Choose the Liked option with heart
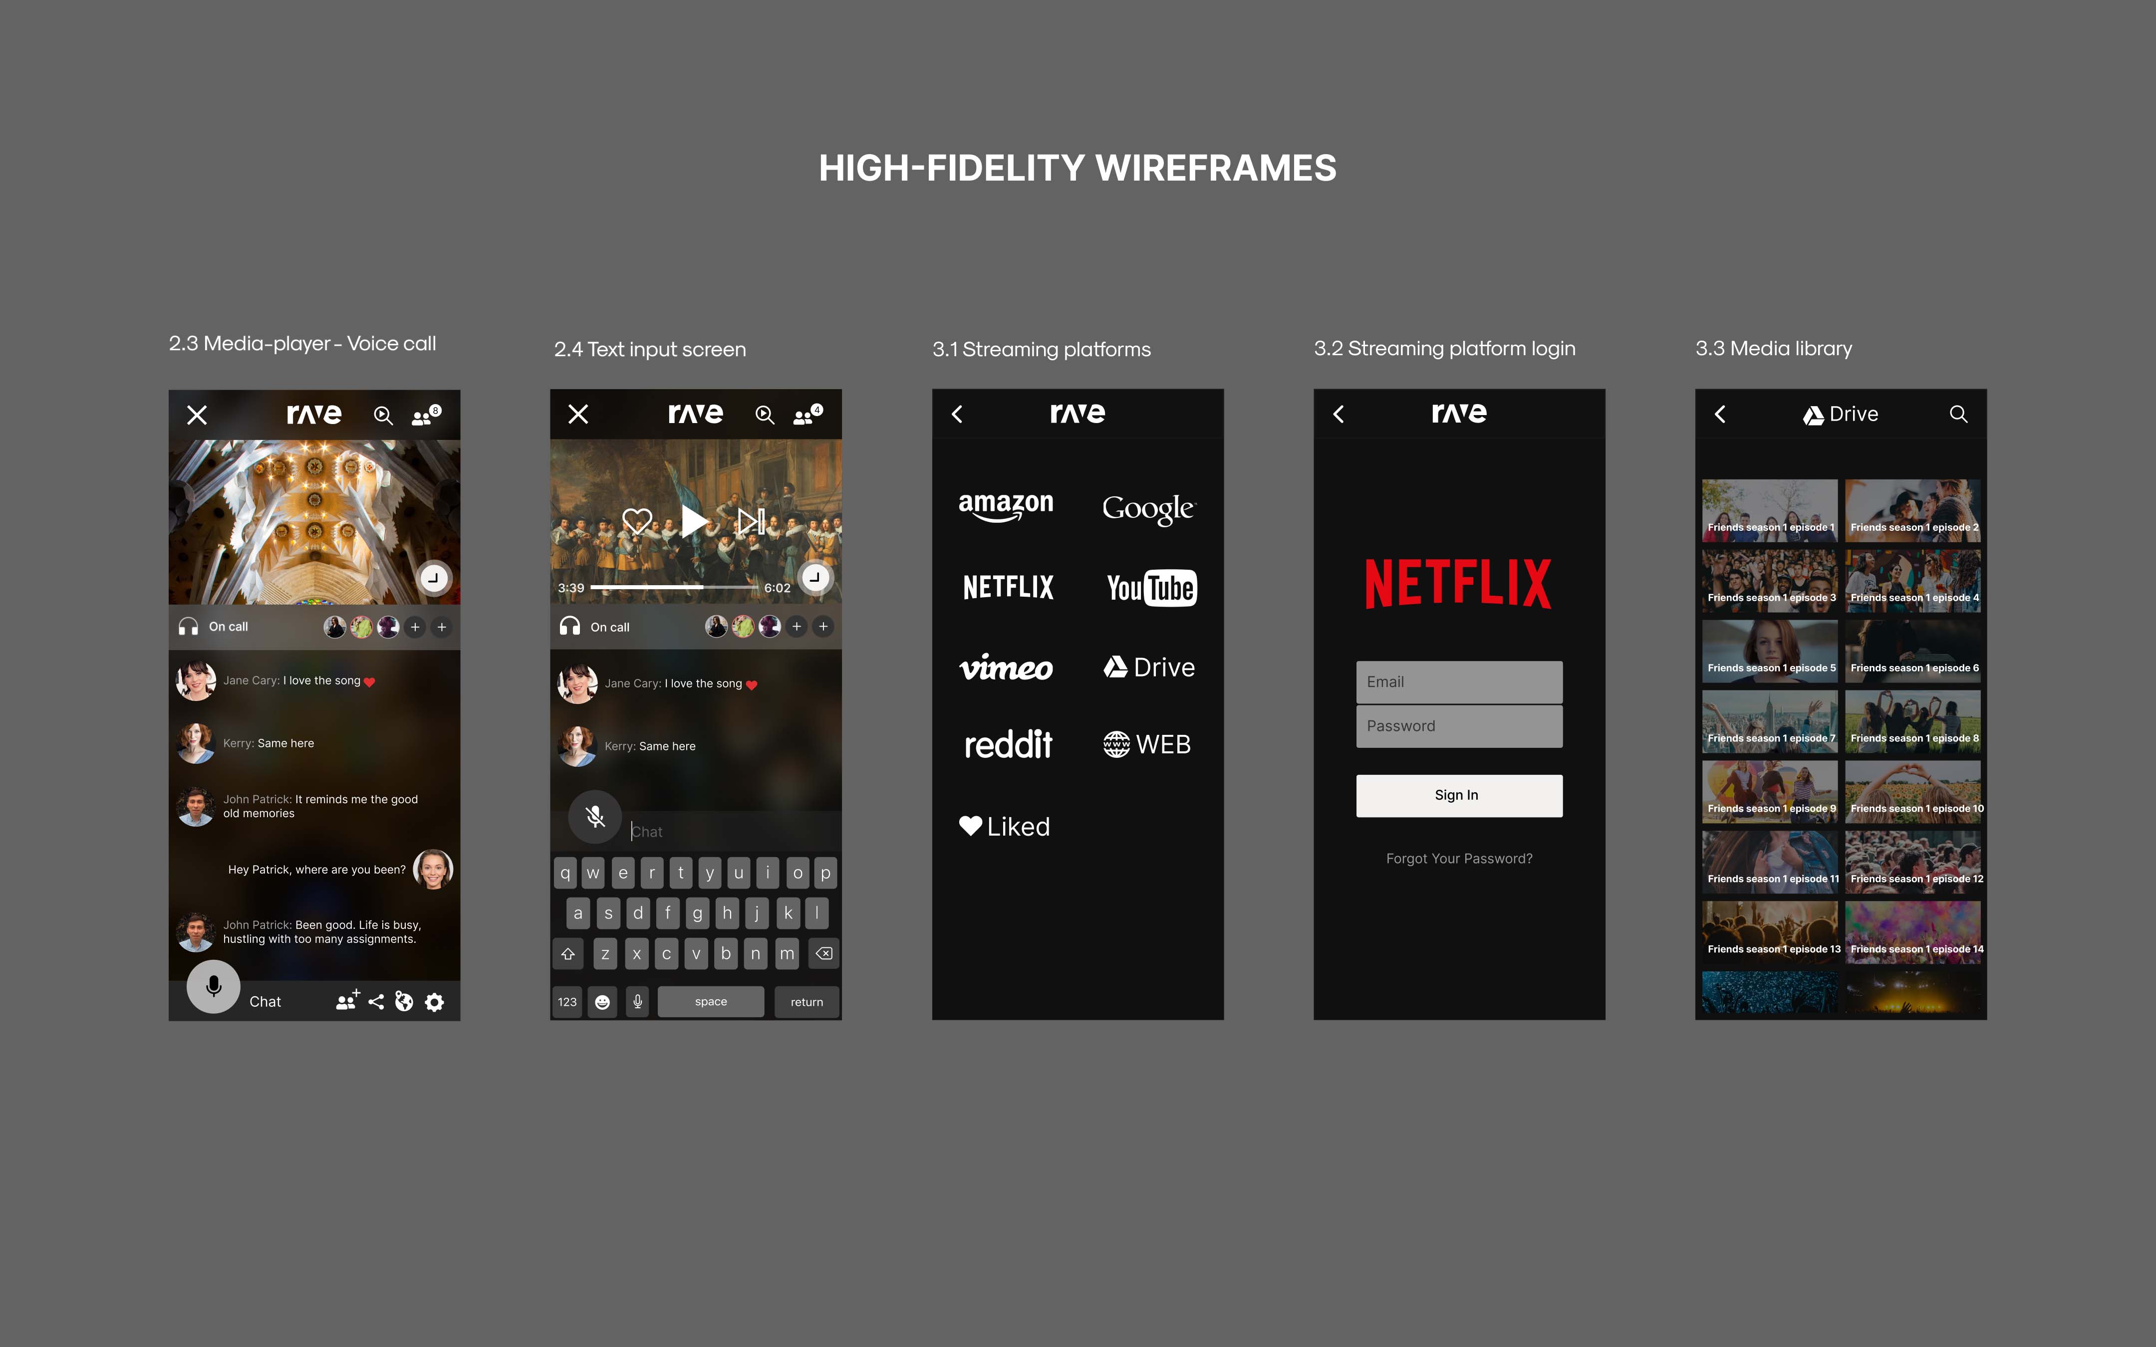 (x=1004, y=827)
